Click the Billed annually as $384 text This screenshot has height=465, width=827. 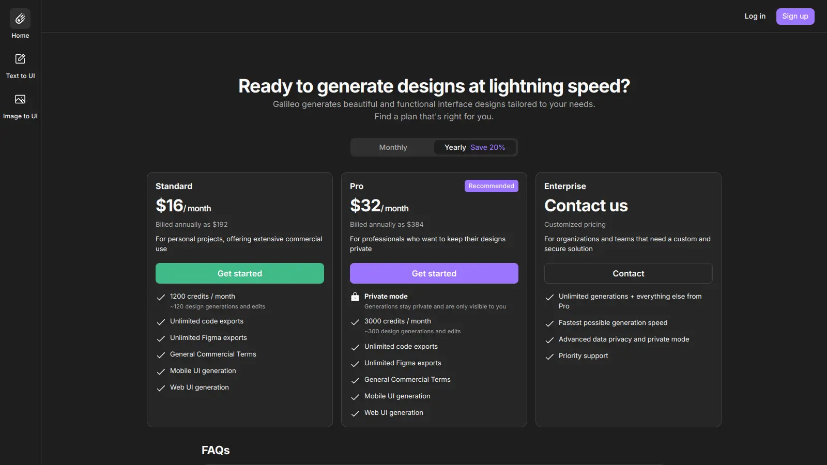click(x=386, y=224)
